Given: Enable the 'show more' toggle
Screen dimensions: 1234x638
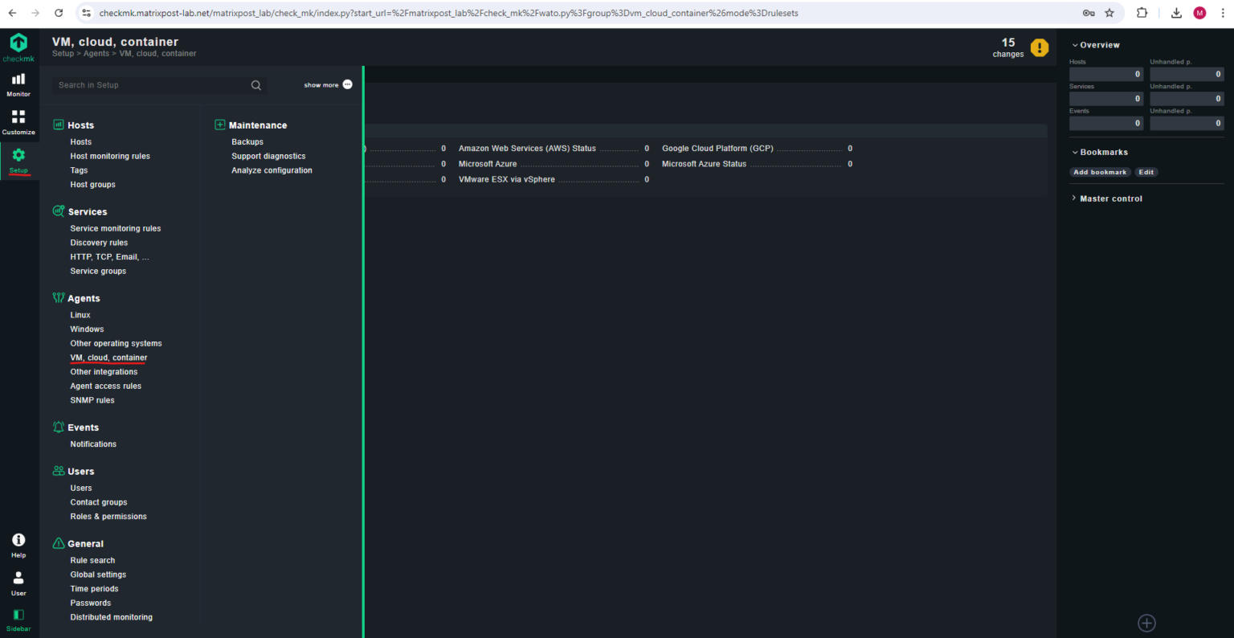Looking at the screenshot, I should pos(346,84).
